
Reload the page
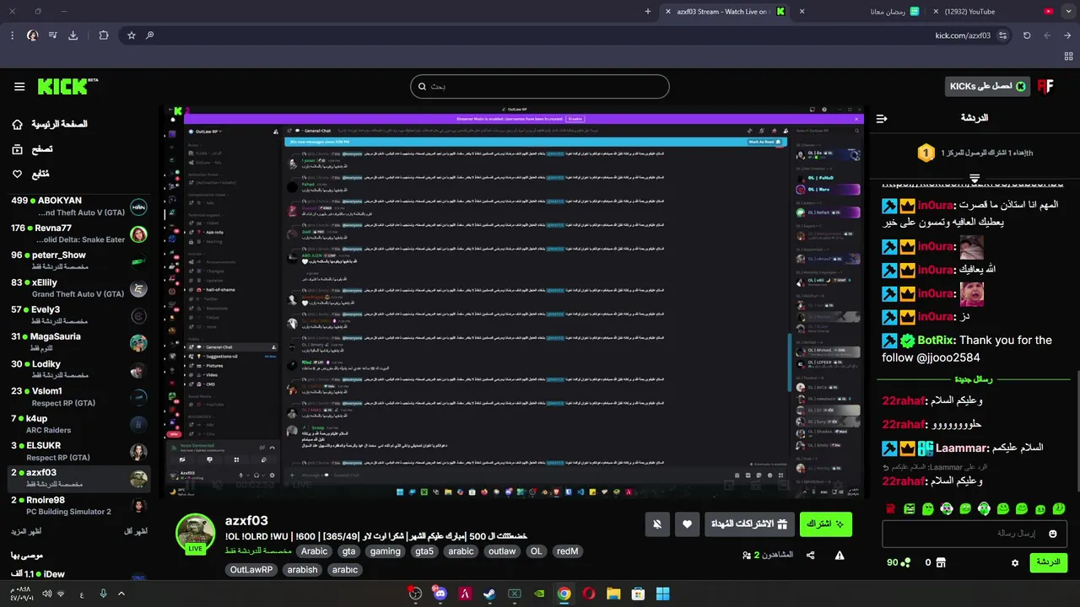pyautogui.click(x=1027, y=35)
